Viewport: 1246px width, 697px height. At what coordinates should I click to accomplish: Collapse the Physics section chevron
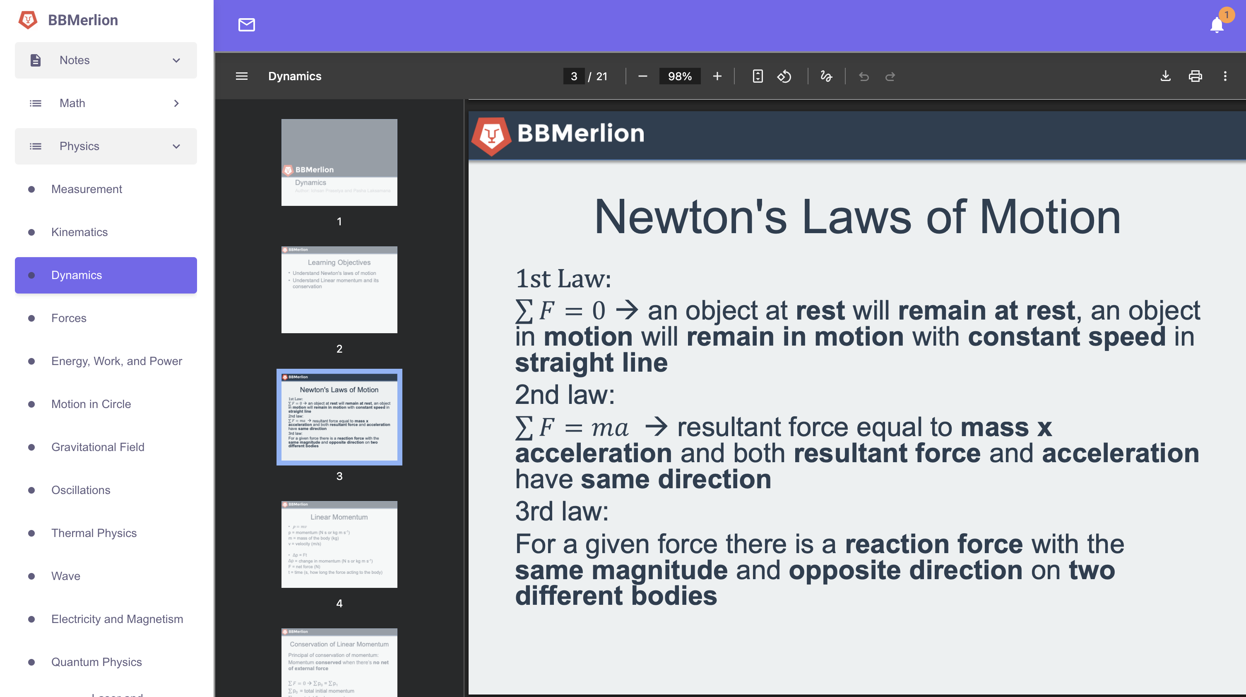176,146
